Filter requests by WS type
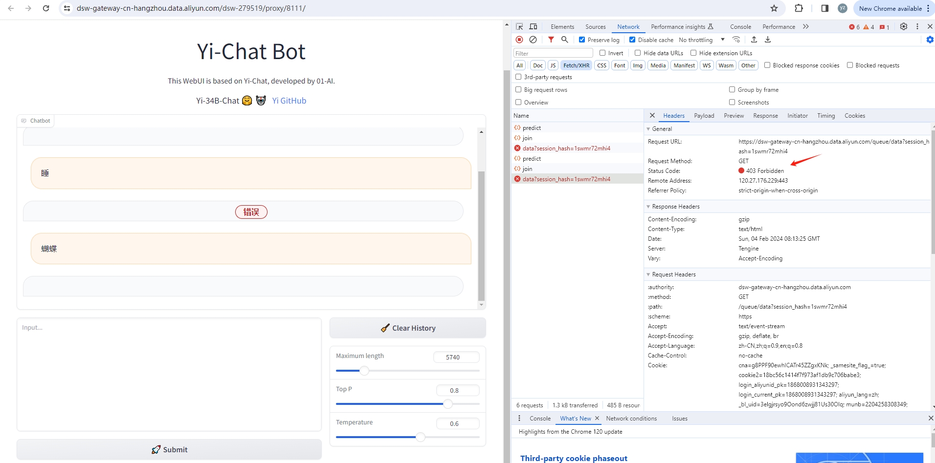This screenshot has height=463, width=935. (x=707, y=65)
